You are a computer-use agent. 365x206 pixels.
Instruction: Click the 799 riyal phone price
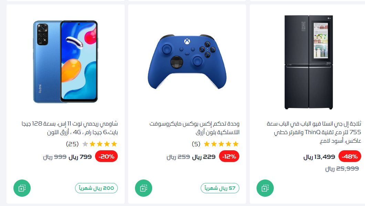[x=80, y=157]
